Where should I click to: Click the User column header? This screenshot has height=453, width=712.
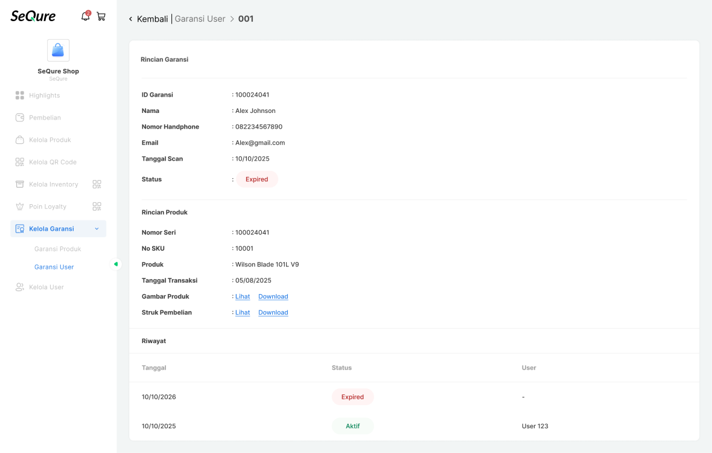coord(529,368)
